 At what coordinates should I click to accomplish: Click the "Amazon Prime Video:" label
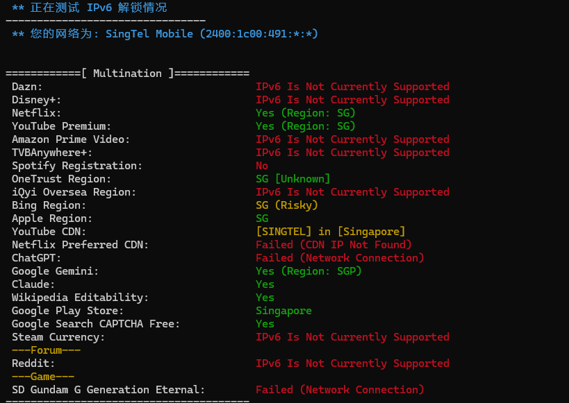tap(71, 139)
